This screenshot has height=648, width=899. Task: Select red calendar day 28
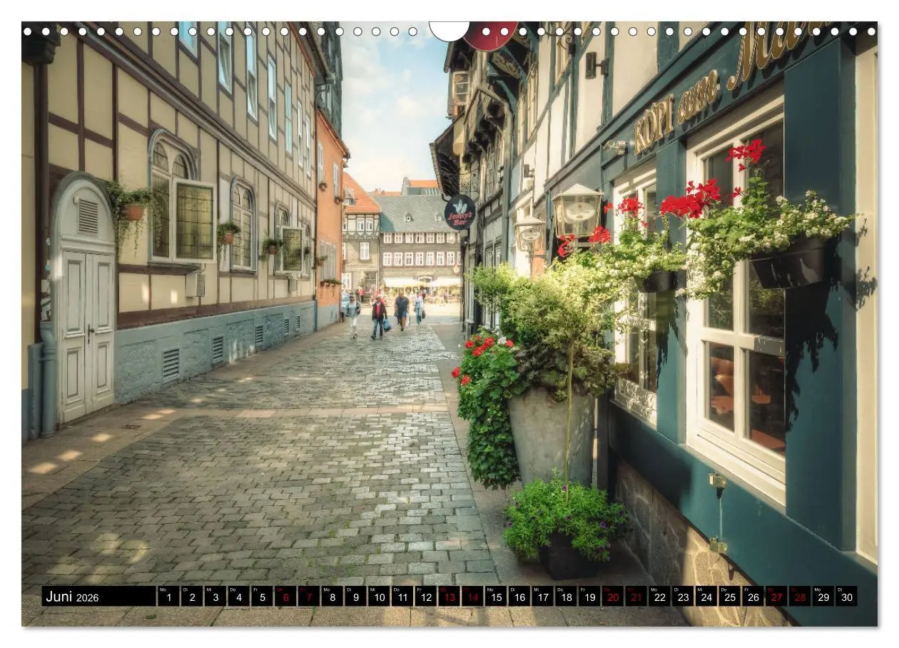[x=800, y=597]
